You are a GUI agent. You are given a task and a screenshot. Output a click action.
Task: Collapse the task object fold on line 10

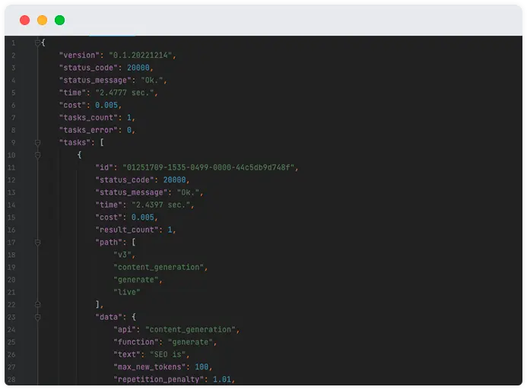38,155
